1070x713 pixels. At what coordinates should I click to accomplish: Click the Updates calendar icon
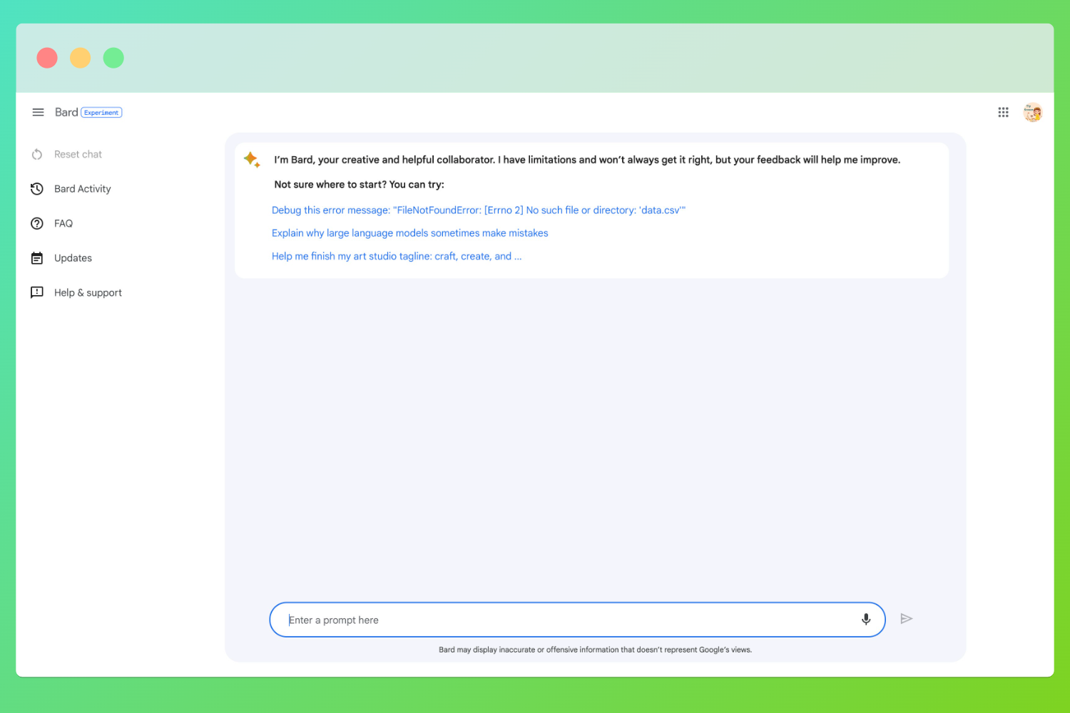click(37, 258)
